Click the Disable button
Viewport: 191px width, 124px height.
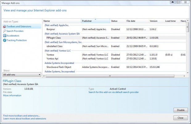(x=181, y=110)
